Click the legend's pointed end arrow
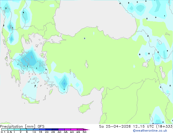 pyautogui.click(x=87, y=129)
